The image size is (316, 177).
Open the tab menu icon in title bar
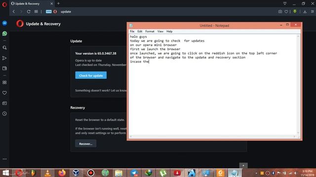(x=285, y=3)
